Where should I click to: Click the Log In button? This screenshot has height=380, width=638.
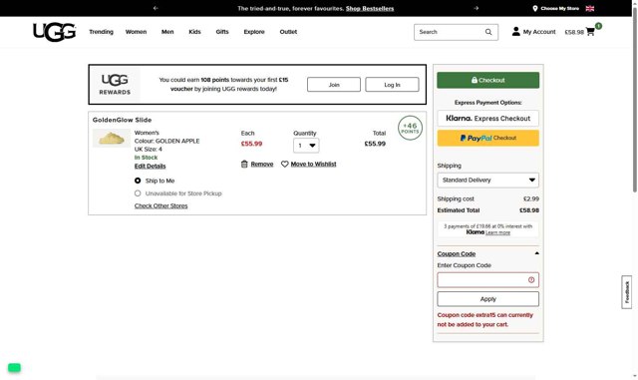(x=392, y=85)
